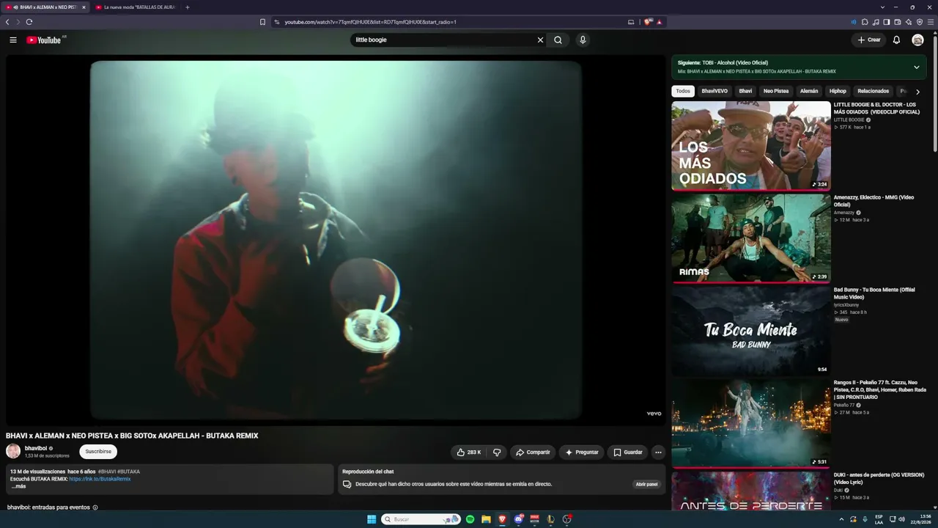Select the Hiphop filter chip
938x528 pixels.
pyautogui.click(x=838, y=92)
